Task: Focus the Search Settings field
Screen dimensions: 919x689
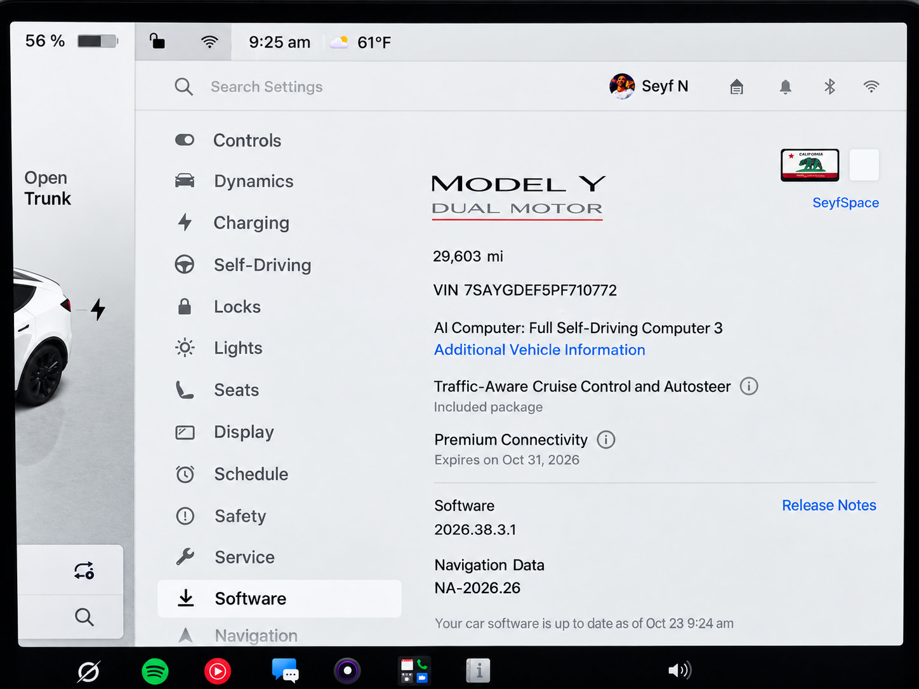Action: click(267, 87)
